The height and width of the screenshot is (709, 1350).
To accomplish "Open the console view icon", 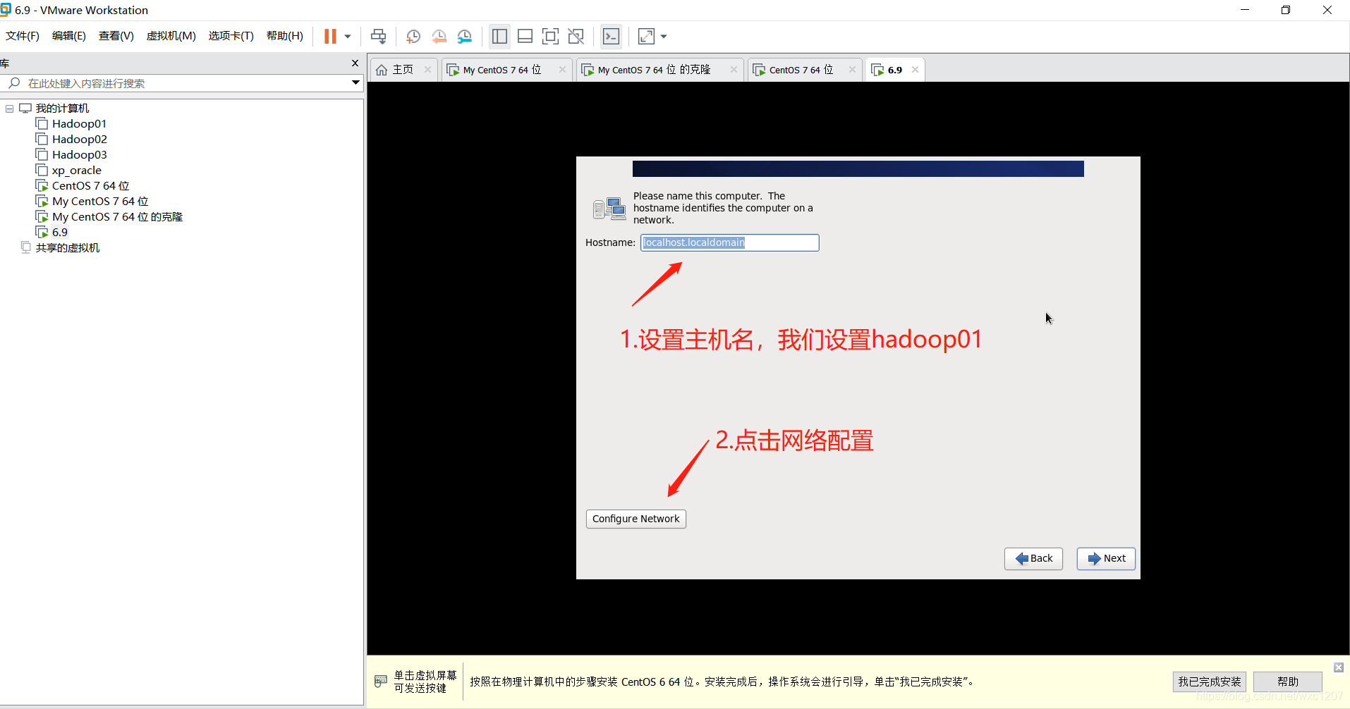I will point(611,37).
